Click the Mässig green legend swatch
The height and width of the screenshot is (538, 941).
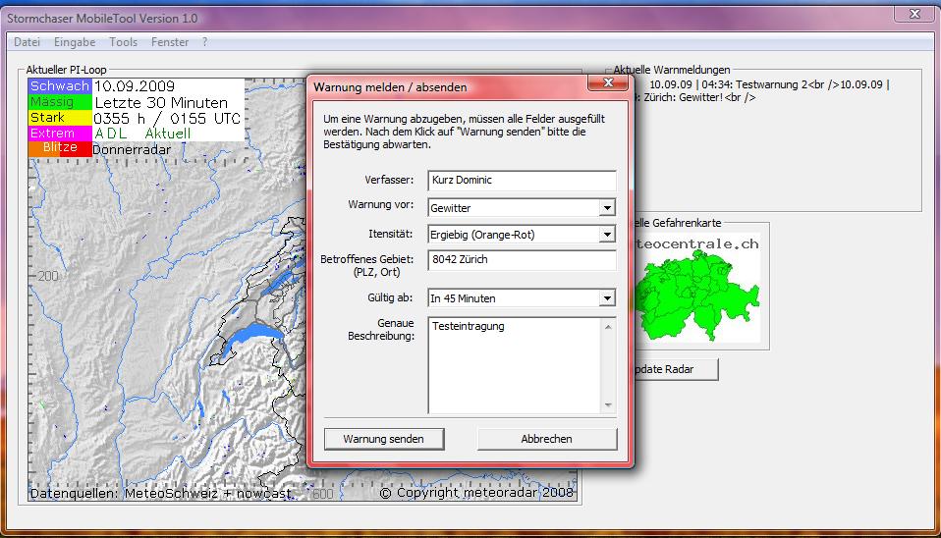59,102
